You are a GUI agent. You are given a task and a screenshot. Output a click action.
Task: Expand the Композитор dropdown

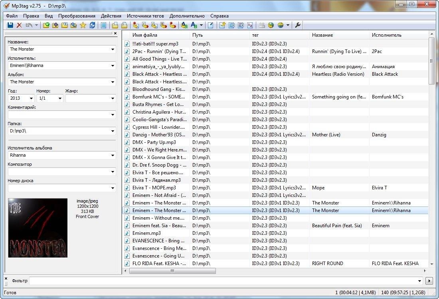coord(113,172)
